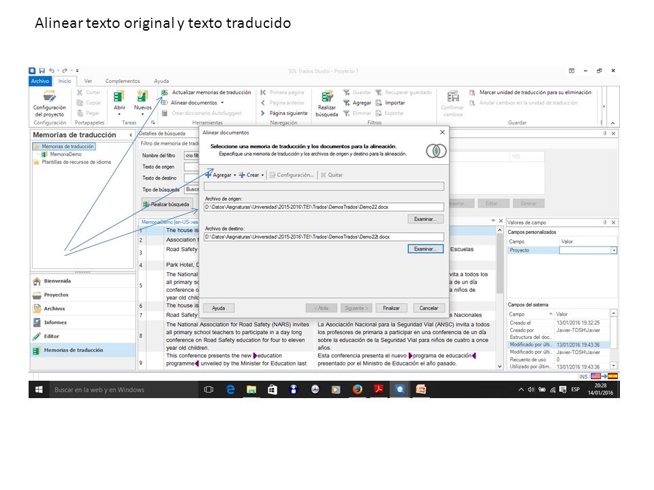Select the Creado el row in system fields
The image size is (654, 490).
point(559,323)
